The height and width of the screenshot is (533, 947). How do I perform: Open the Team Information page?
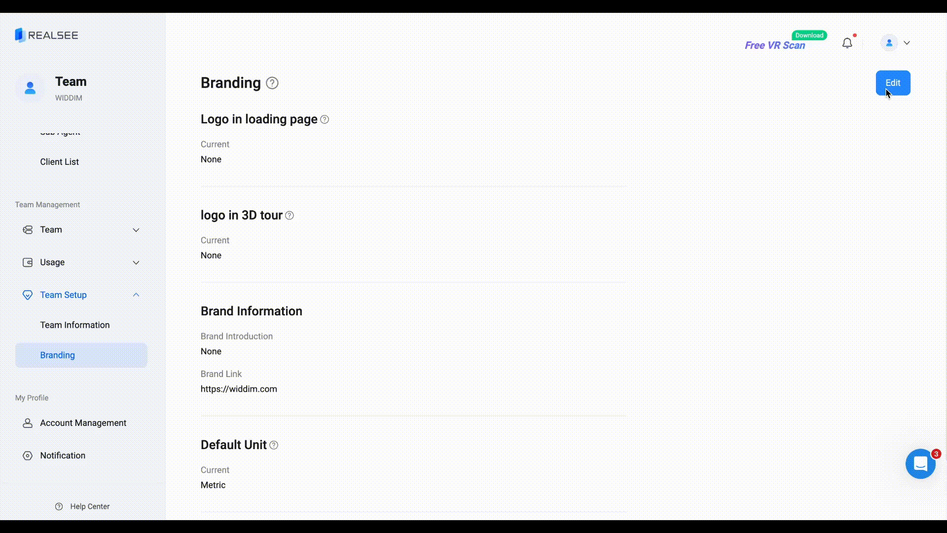75,325
